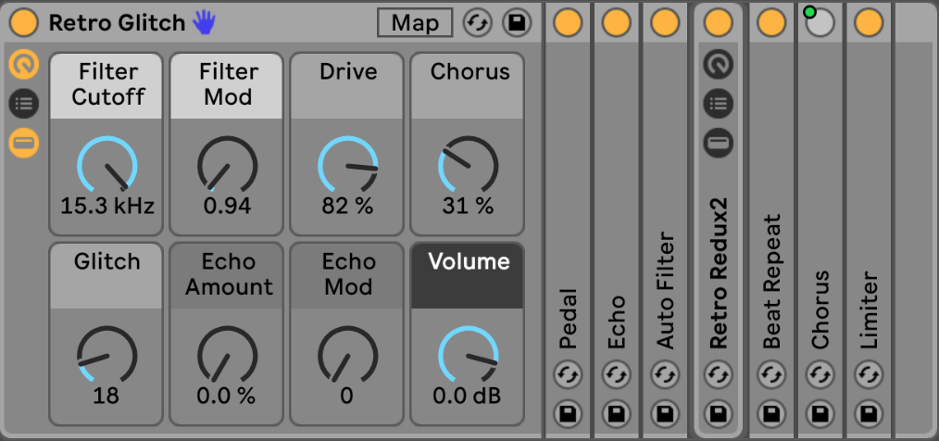The image size is (939, 441).
Task: Click the Echo Mod value 0
Action: [x=346, y=396]
